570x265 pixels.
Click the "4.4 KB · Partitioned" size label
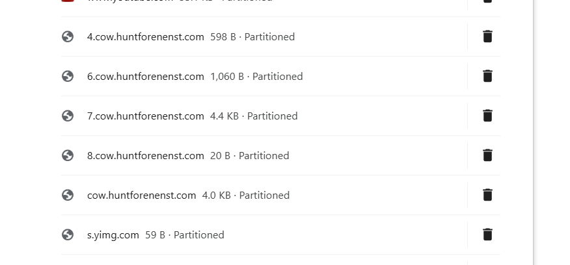[x=254, y=116]
